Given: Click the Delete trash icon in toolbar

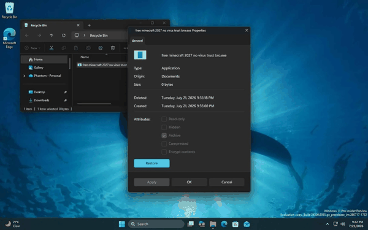Looking at the screenshot, I should 113,48.
